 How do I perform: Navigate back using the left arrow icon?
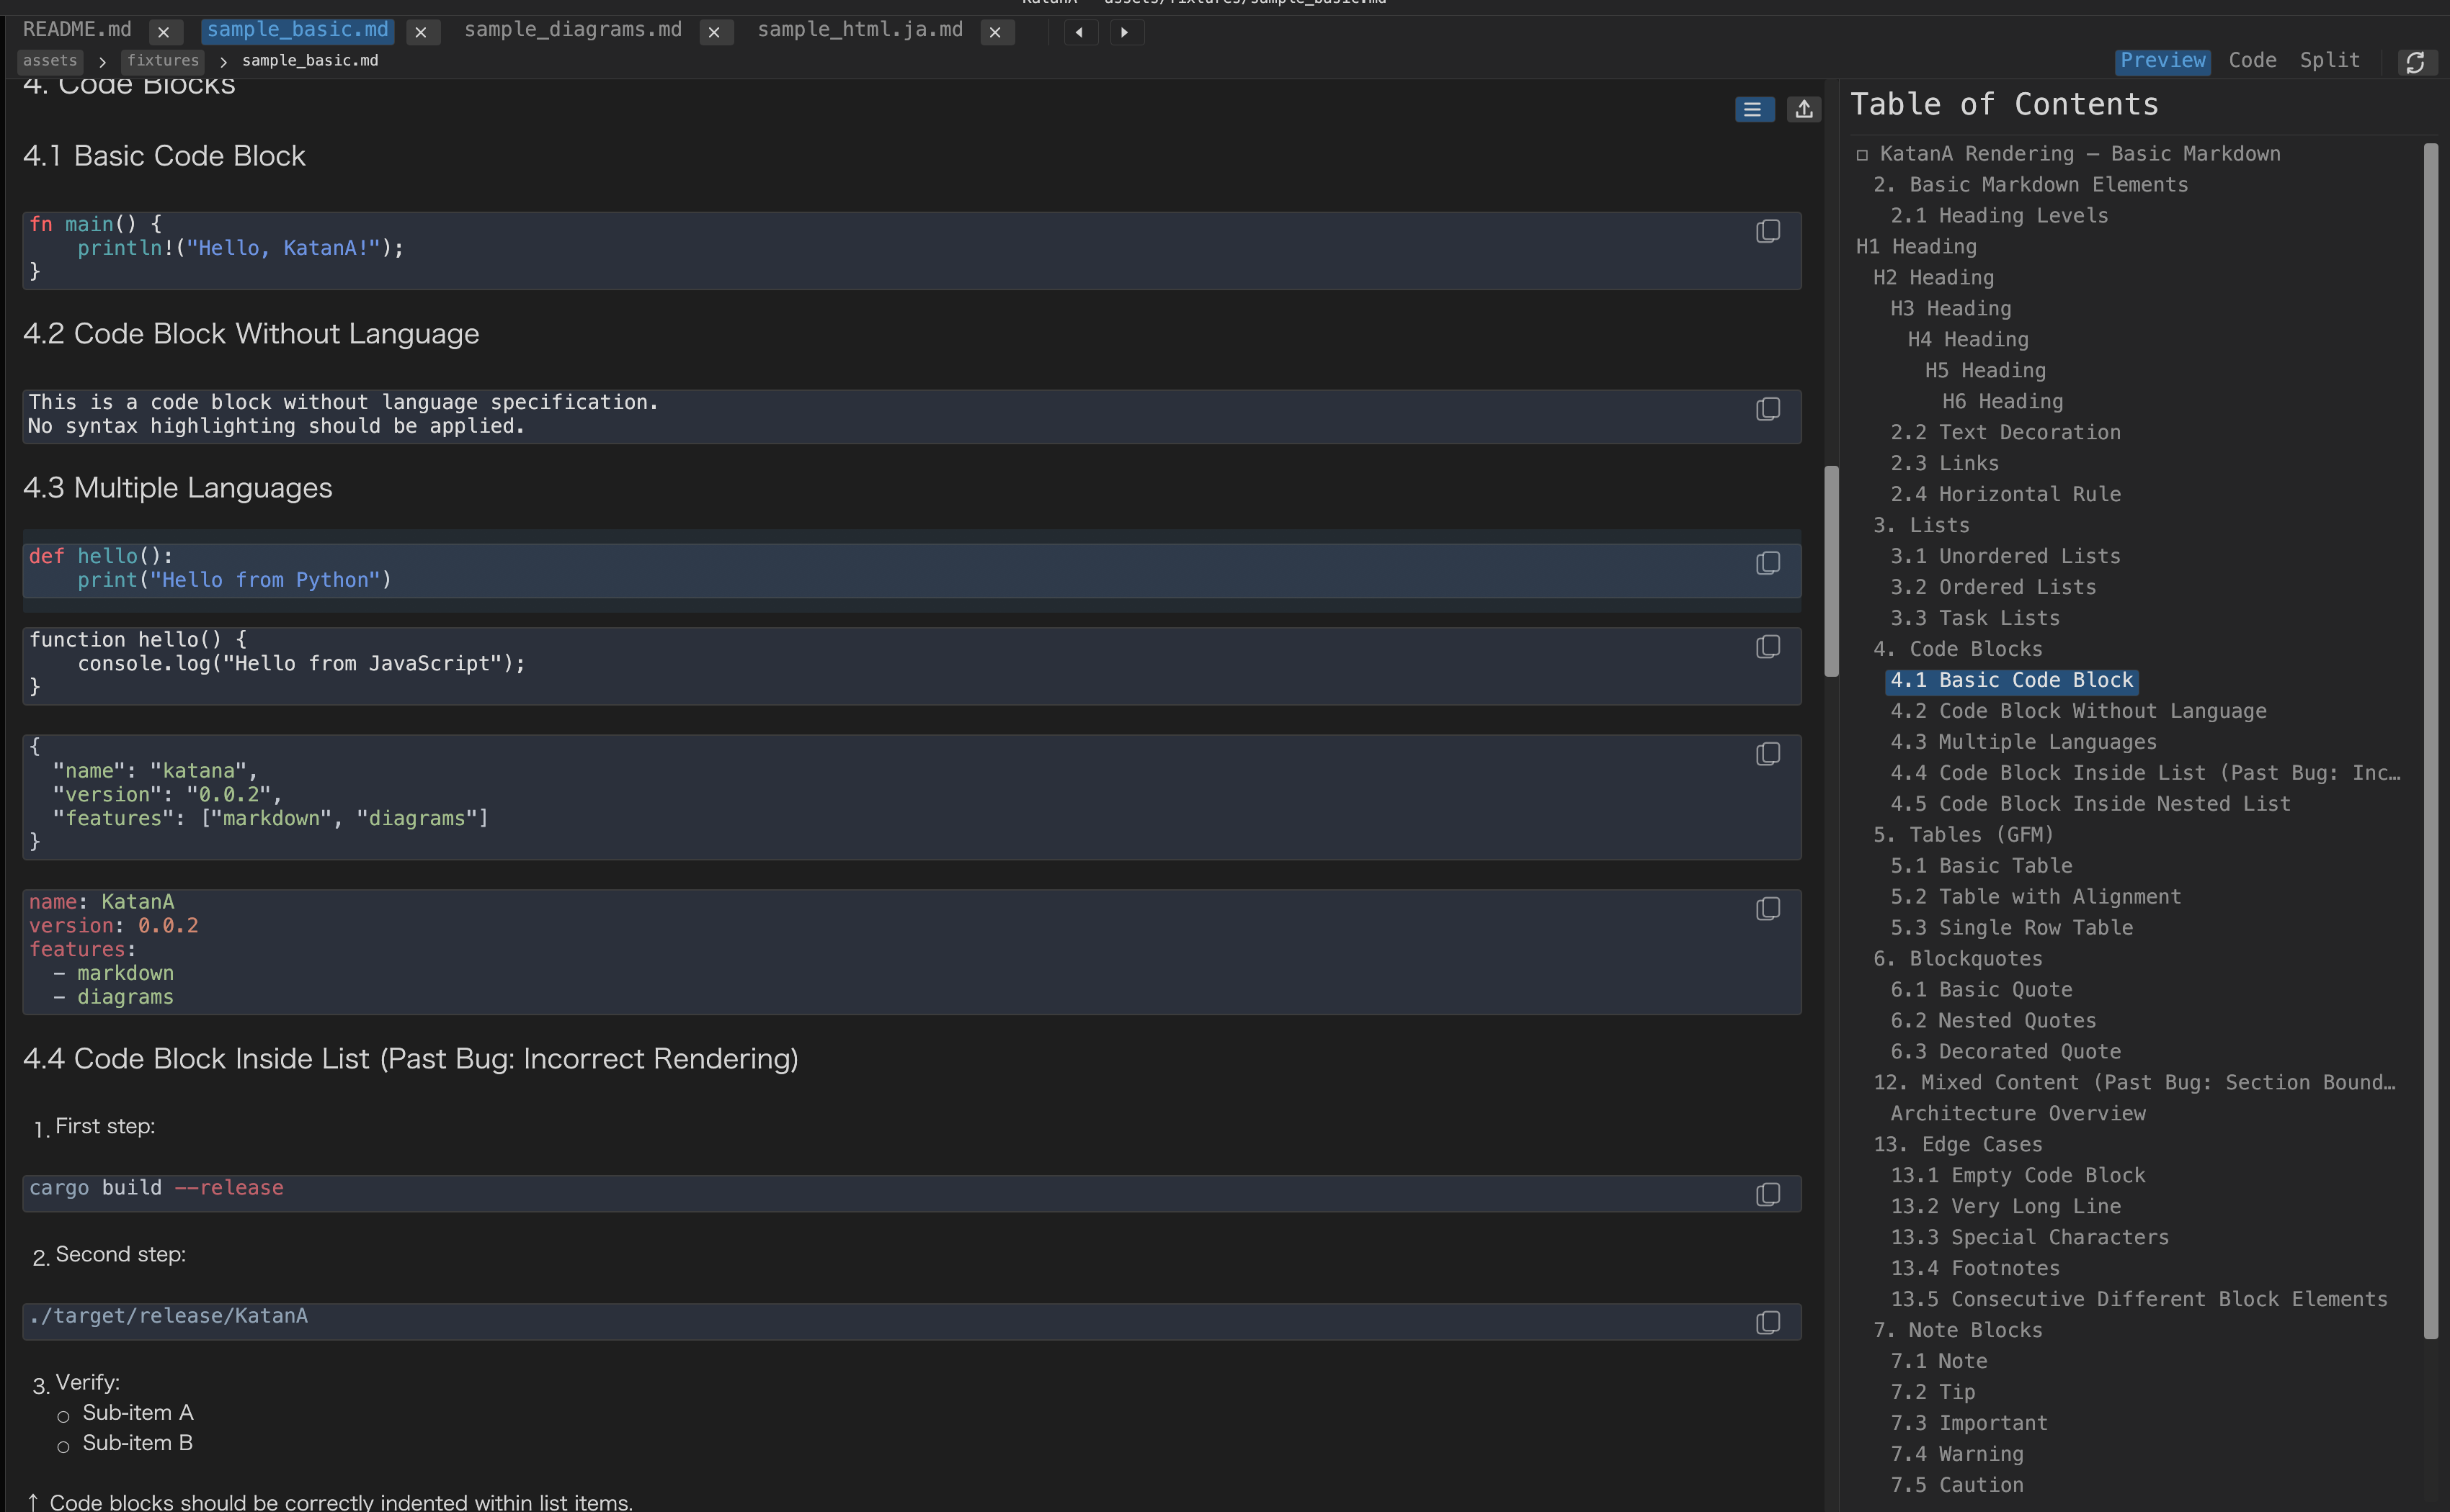1080,32
